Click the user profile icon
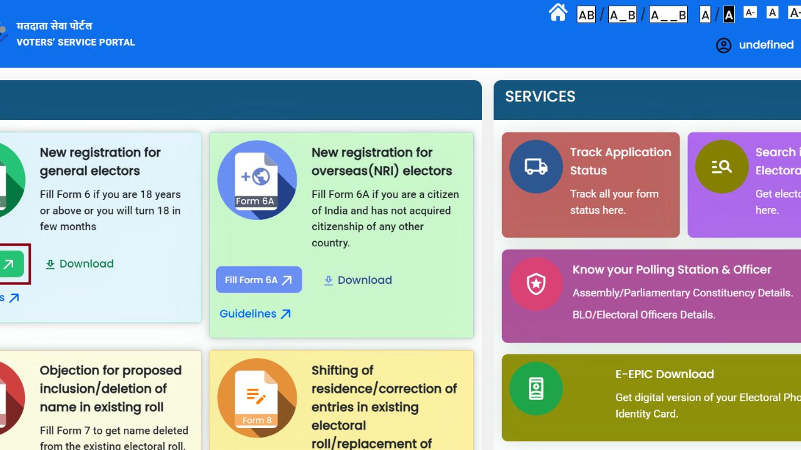Image resolution: width=801 pixels, height=450 pixels. pos(723,45)
